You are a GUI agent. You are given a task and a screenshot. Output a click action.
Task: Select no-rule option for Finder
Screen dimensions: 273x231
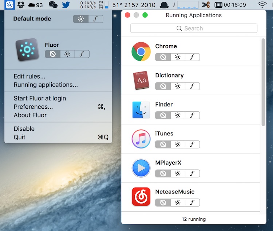click(x=163, y=115)
